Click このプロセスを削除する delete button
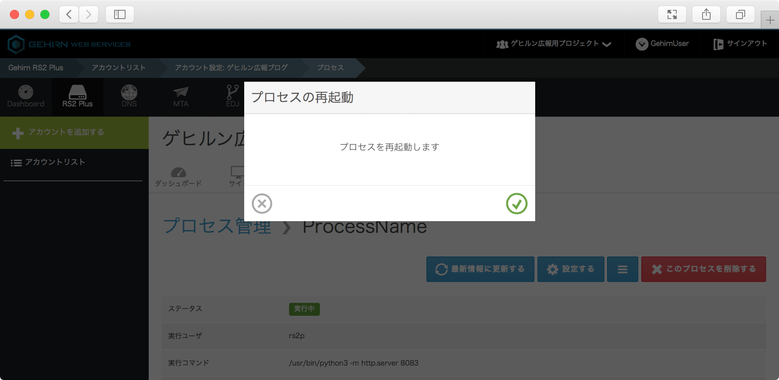779x380 pixels. 703,269
